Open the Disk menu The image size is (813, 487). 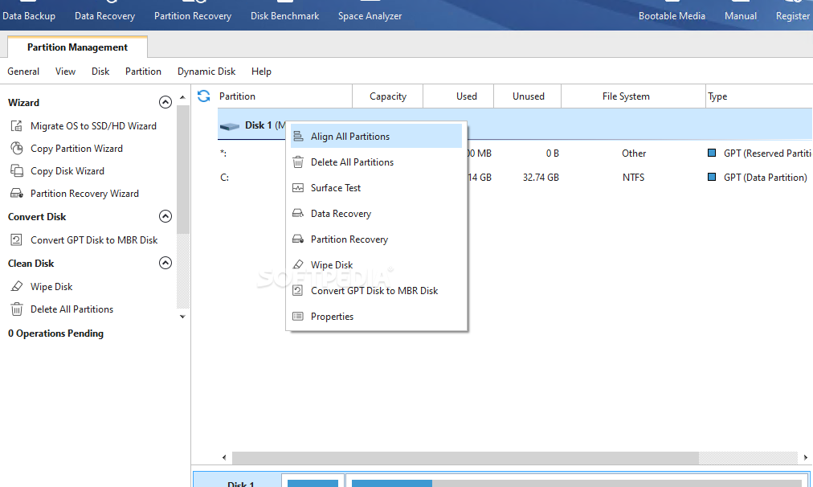[100, 72]
